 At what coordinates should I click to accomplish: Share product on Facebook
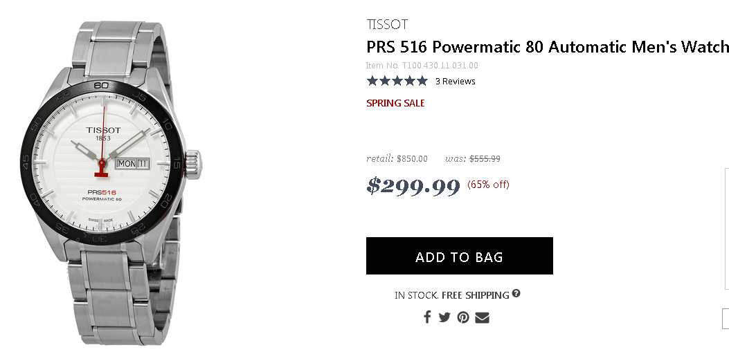[427, 317]
